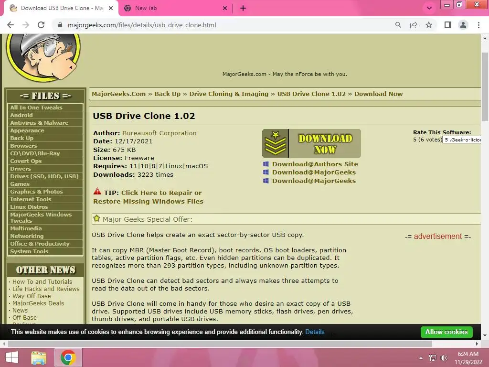
Task: Open Office & Productivity category
Action: point(40,244)
